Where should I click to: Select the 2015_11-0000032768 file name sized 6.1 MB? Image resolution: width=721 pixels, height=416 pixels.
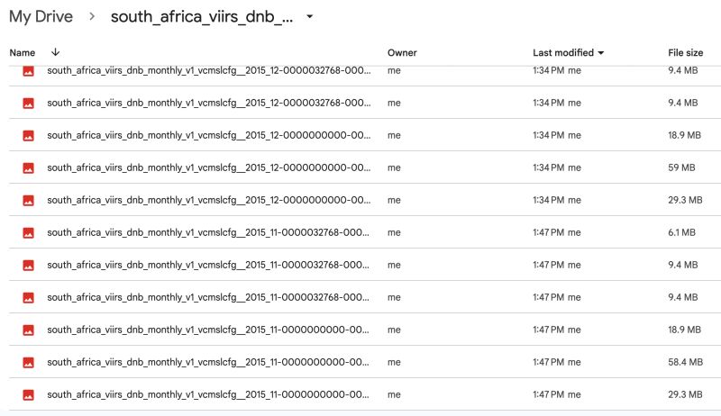[x=208, y=233]
